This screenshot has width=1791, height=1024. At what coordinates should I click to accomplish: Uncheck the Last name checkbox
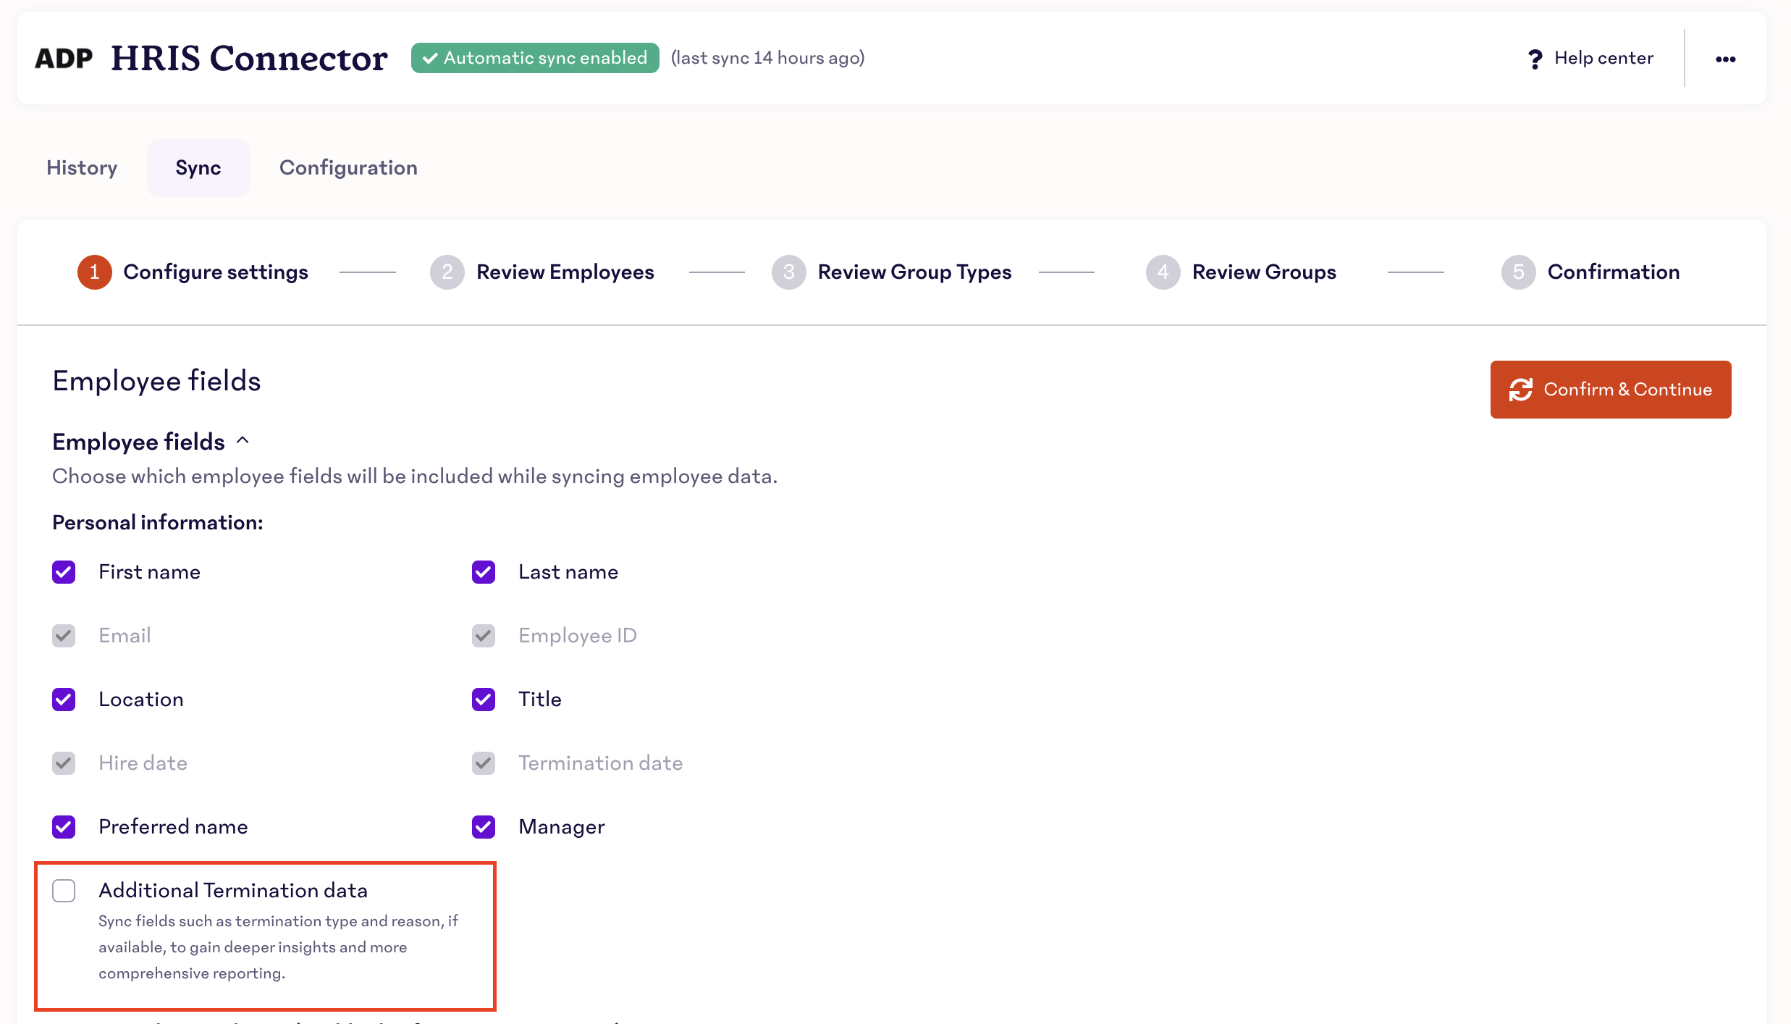(x=484, y=572)
